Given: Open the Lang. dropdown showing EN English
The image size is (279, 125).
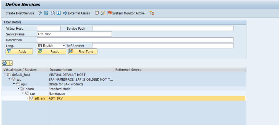Looking at the screenshot, I should [64, 46].
